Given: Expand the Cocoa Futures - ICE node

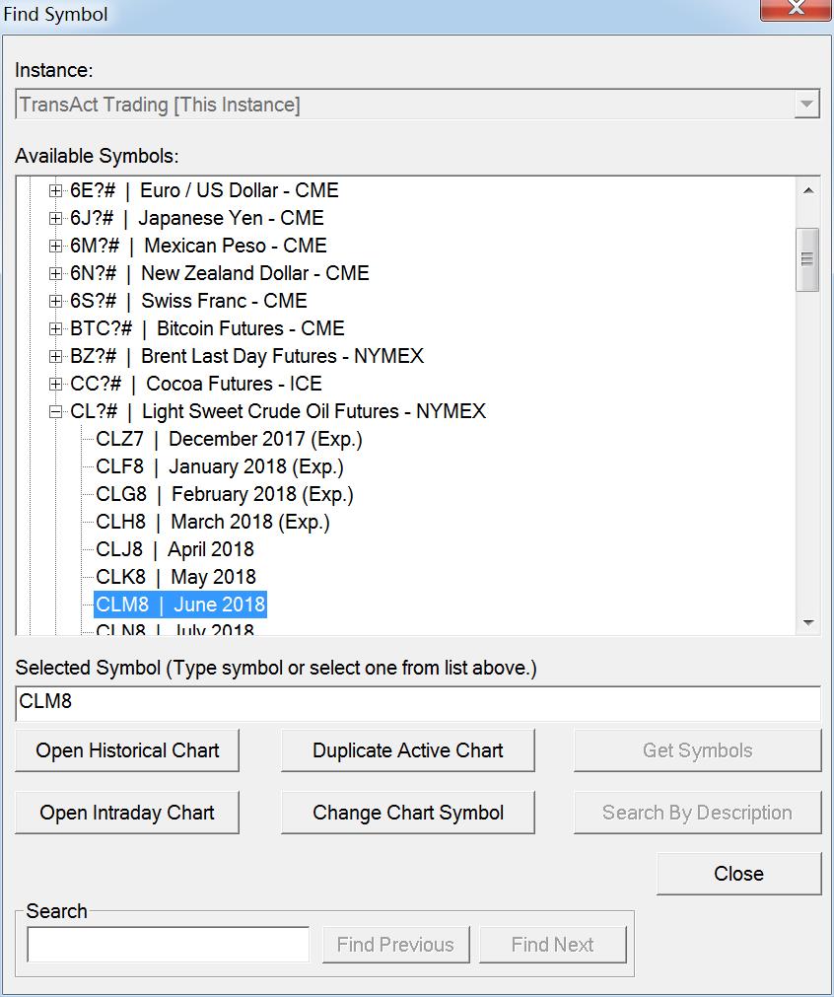Looking at the screenshot, I should [55, 384].
